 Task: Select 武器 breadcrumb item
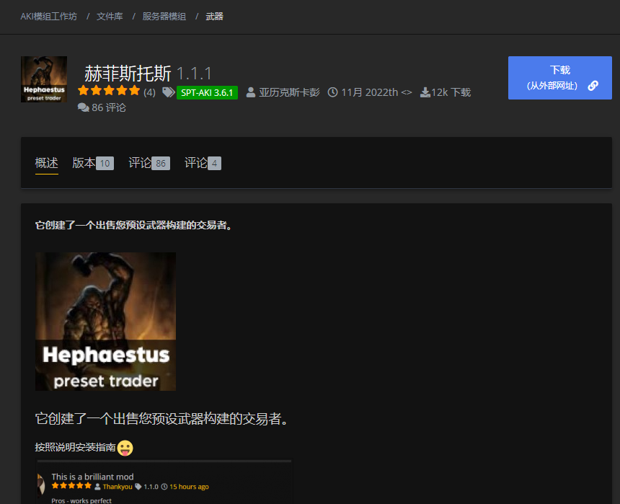[x=214, y=16]
